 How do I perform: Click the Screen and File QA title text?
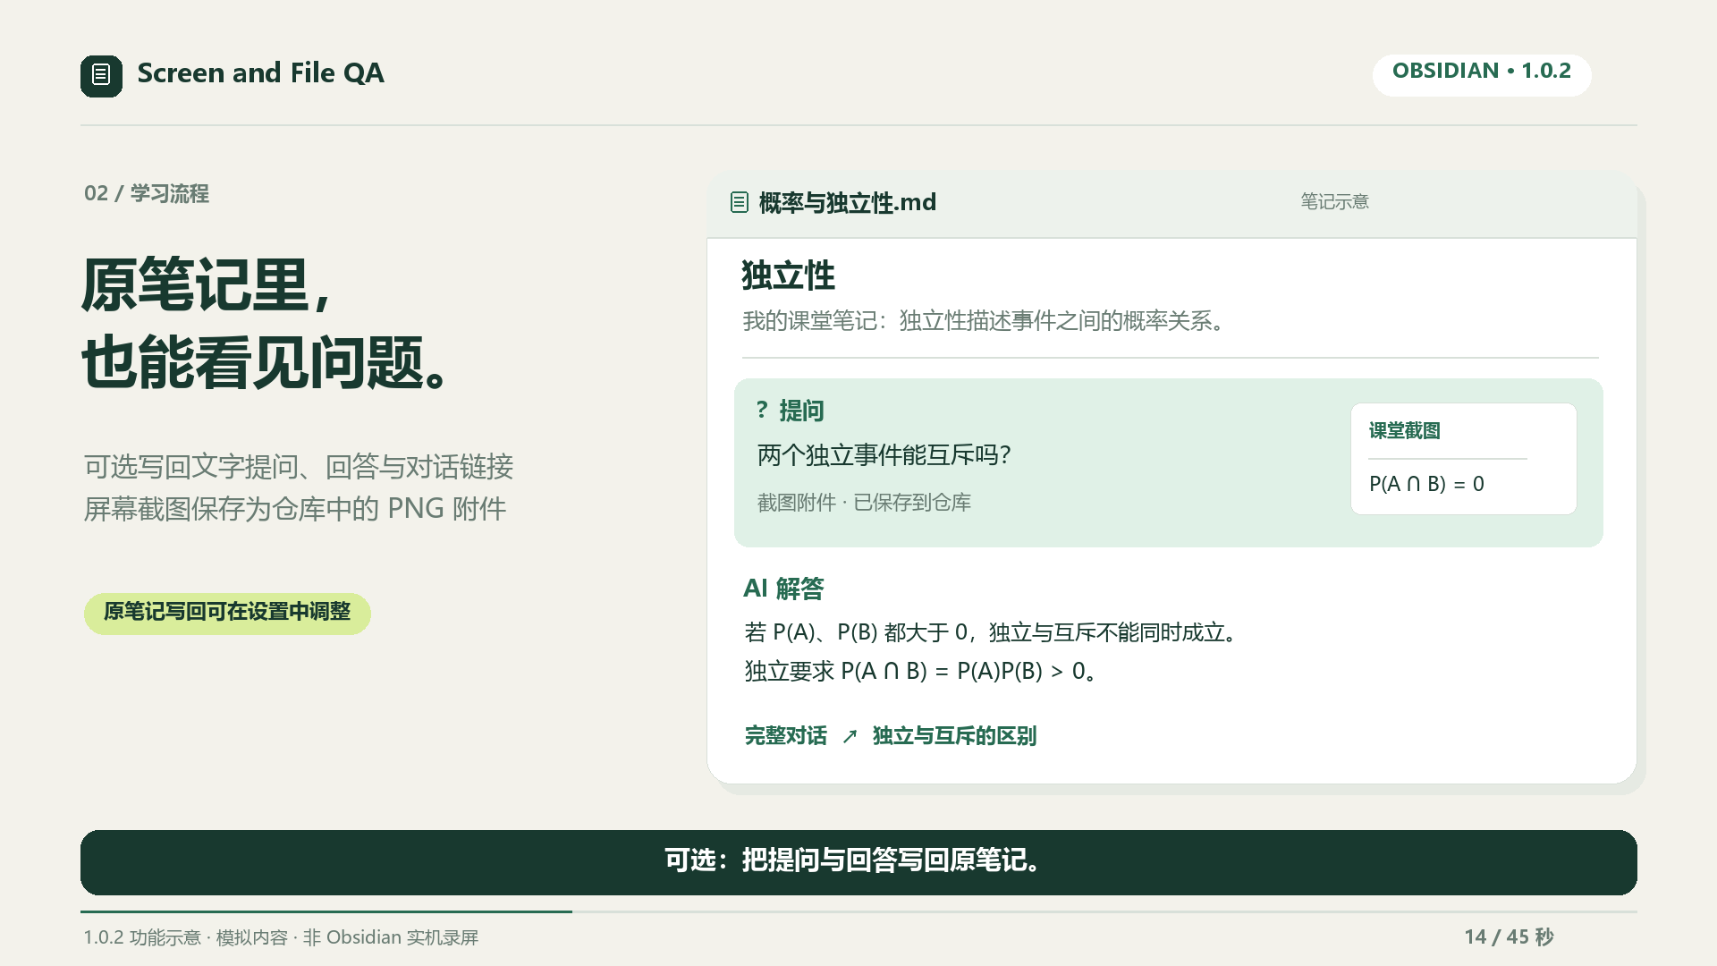[x=260, y=73]
